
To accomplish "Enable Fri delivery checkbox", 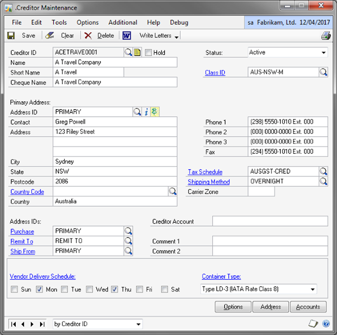I will click(140, 289).
